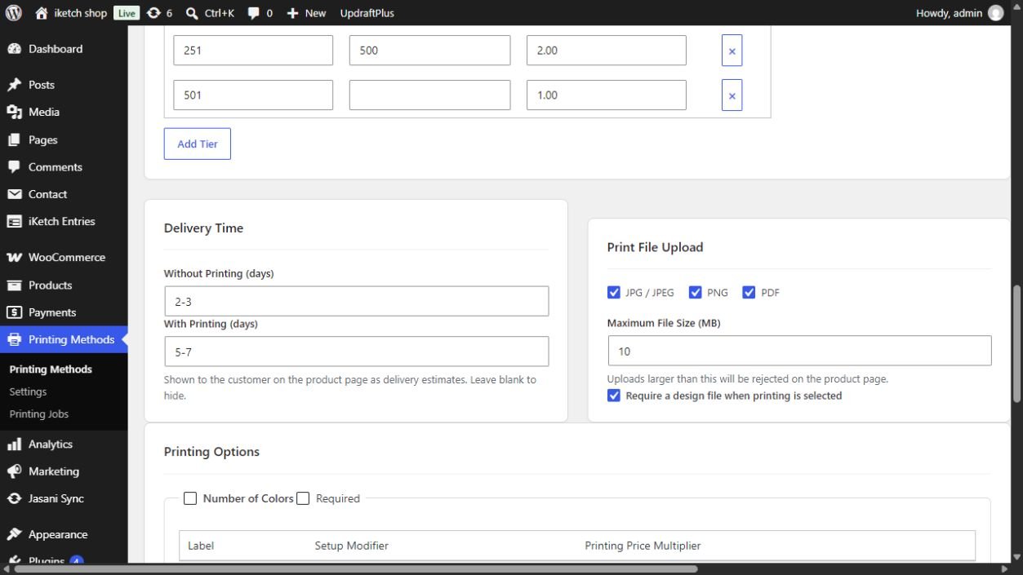This screenshot has width=1023, height=575.
Task: Click the Dashboard gauge icon
Action: pos(14,49)
